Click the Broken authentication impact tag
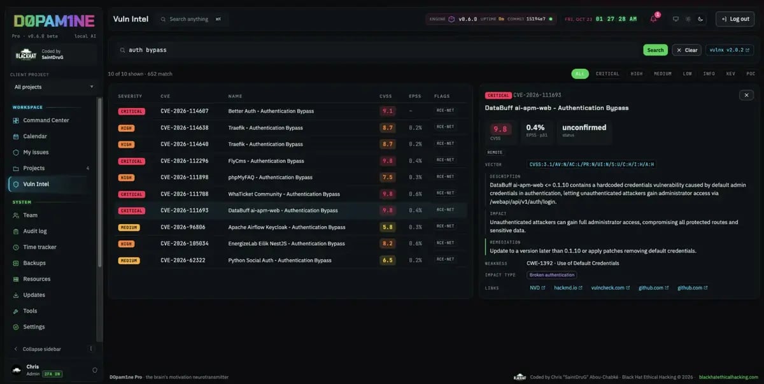 (x=552, y=275)
